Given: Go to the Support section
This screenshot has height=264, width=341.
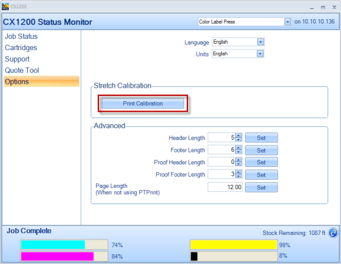Looking at the screenshot, I should tap(17, 59).
